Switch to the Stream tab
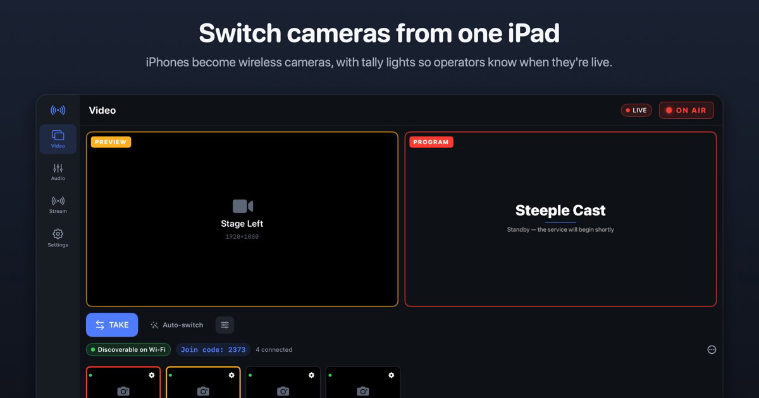The height and width of the screenshot is (398, 759). tap(58, 205)
